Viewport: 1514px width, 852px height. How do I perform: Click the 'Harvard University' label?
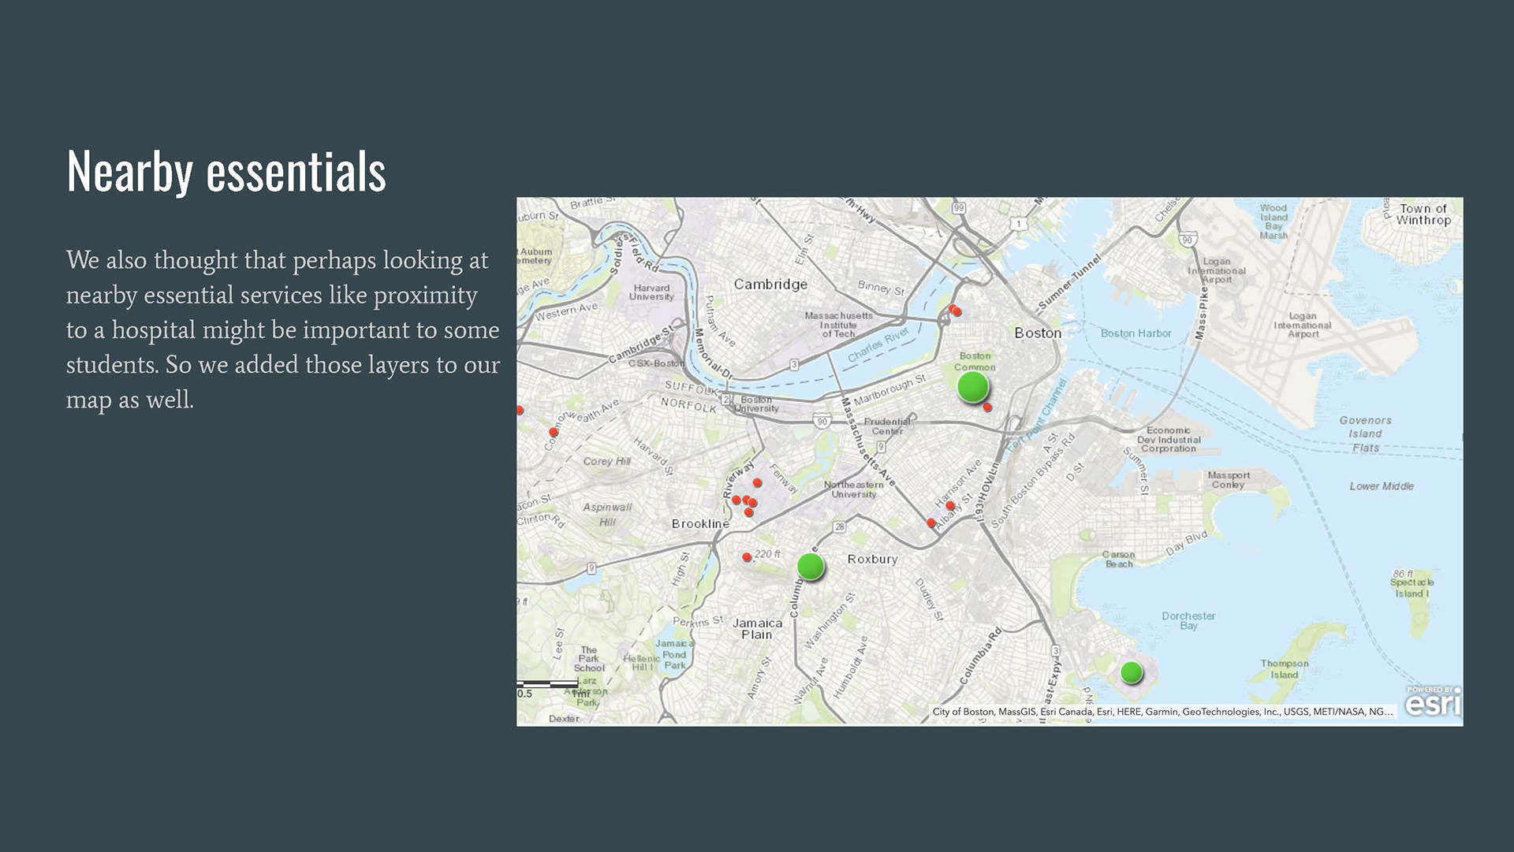(x=651, y=292)
